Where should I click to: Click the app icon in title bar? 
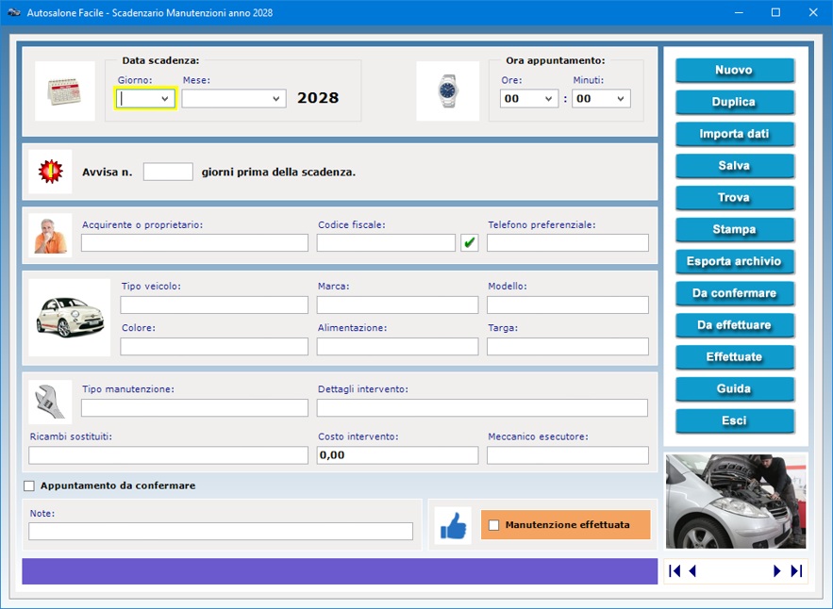(x=14, y=12)
